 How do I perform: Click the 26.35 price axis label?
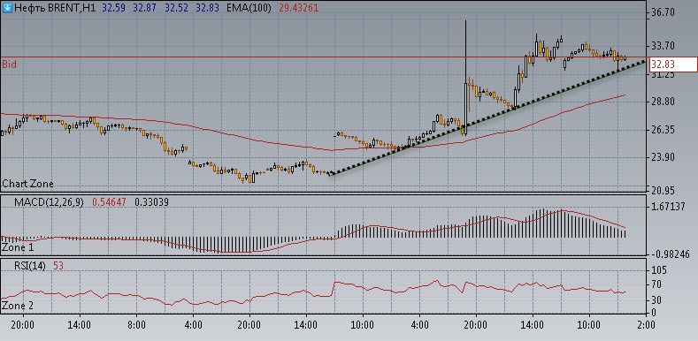pyautogui.click(x=663, y=130)
